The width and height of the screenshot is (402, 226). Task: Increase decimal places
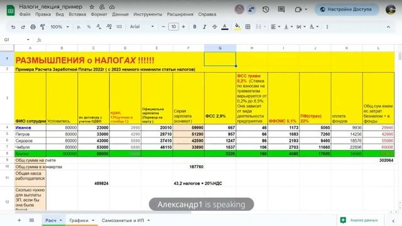[109, 27]
